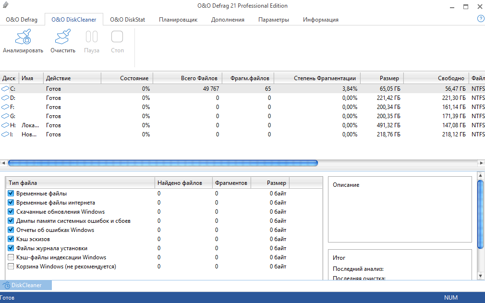
Task: Sort by the Тип файла column header
Action: coord(80,183)
